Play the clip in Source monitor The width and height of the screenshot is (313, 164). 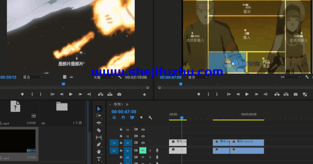pyautogui.click(x=71, y=94)
